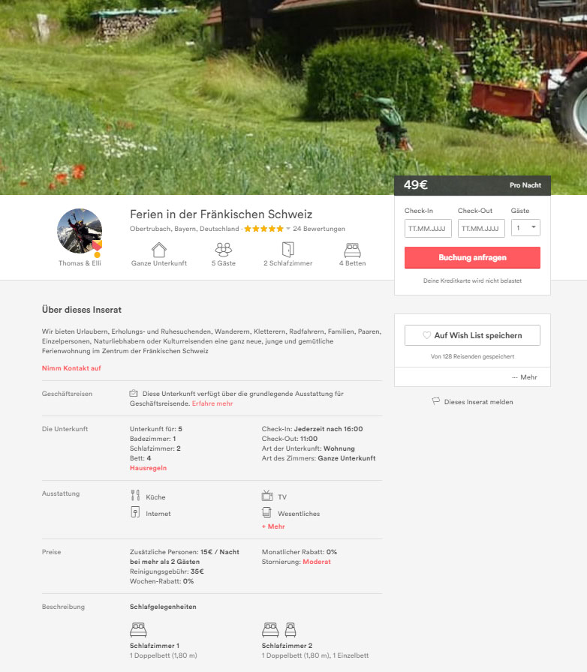
Task: Click the heart icon on Wish List button
Action: coord(426,335)
